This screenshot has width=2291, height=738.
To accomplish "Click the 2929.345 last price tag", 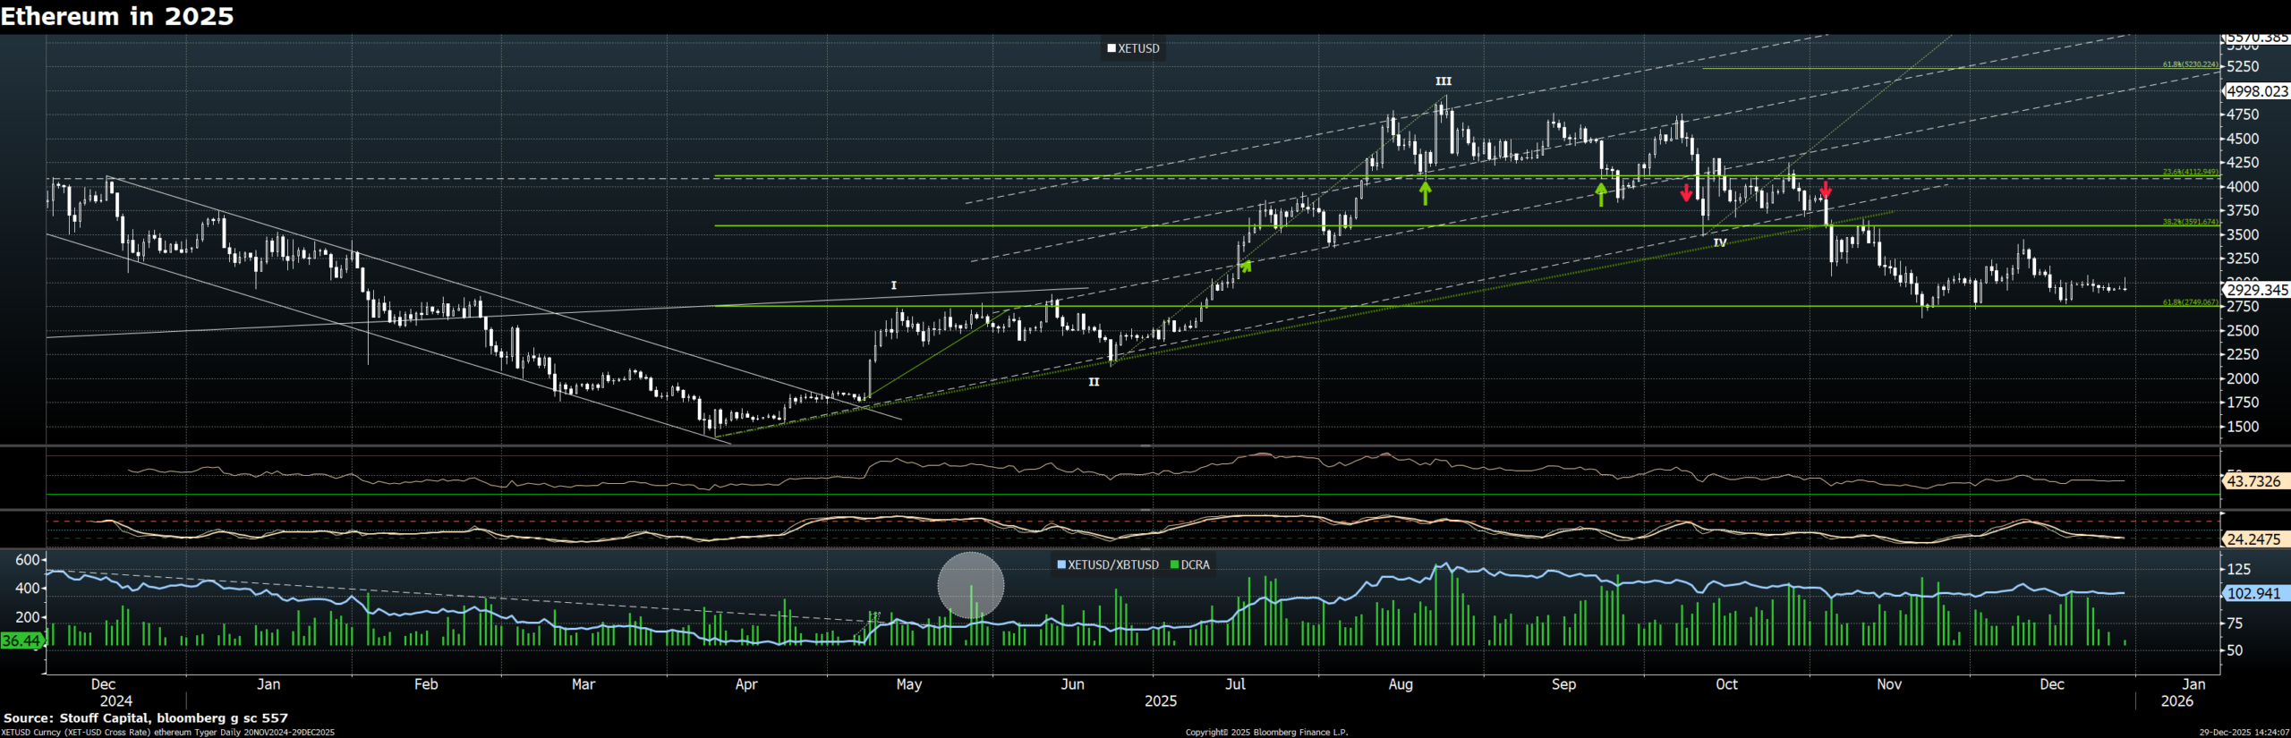I will pos(2256,290).
